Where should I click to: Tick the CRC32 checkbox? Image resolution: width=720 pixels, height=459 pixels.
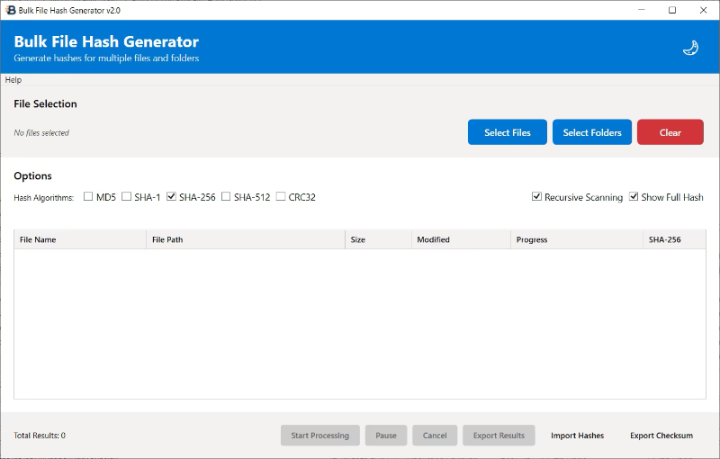[x=282, y=197]
